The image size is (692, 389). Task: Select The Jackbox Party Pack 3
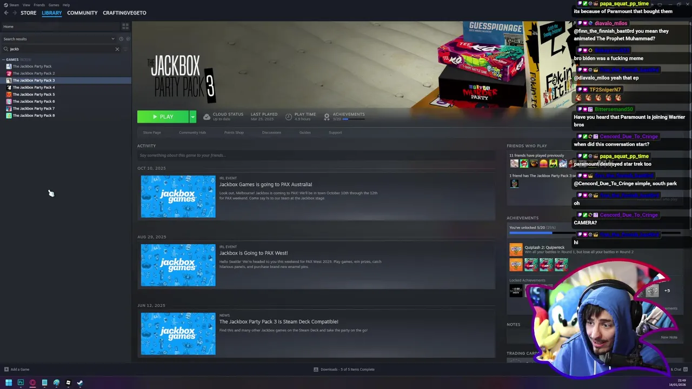[34, 81]
